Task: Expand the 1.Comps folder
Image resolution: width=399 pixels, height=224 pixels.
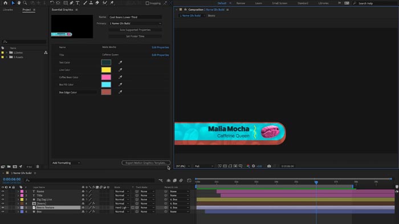Action: [7, 52]
